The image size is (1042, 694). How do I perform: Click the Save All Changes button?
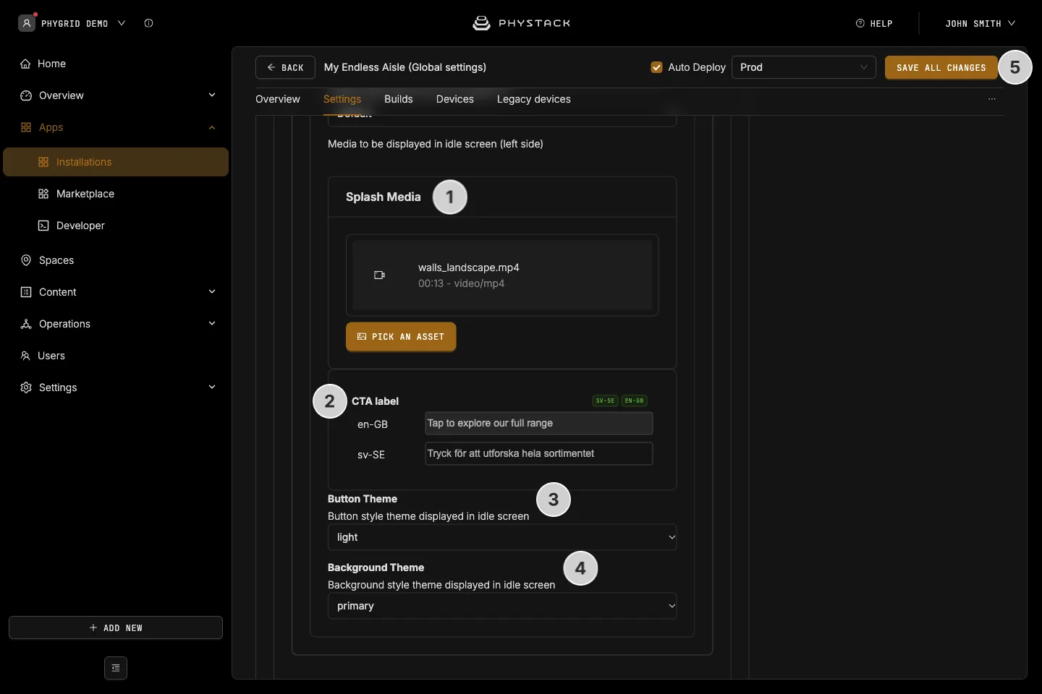(x=941, y=67)
